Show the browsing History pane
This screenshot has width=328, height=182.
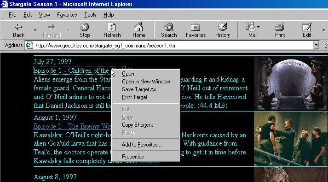(x=223, y=30)
